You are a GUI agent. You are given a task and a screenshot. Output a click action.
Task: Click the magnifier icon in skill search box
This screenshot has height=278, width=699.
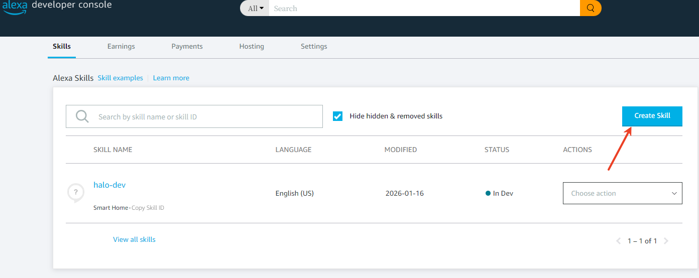[82, 116]
